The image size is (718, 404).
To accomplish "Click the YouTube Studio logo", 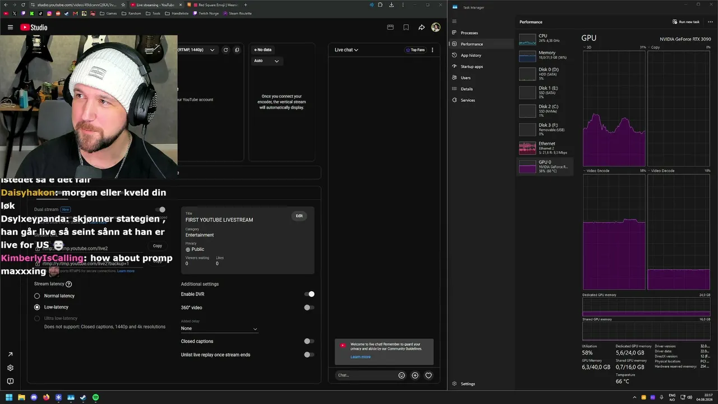I will [34, 27].
